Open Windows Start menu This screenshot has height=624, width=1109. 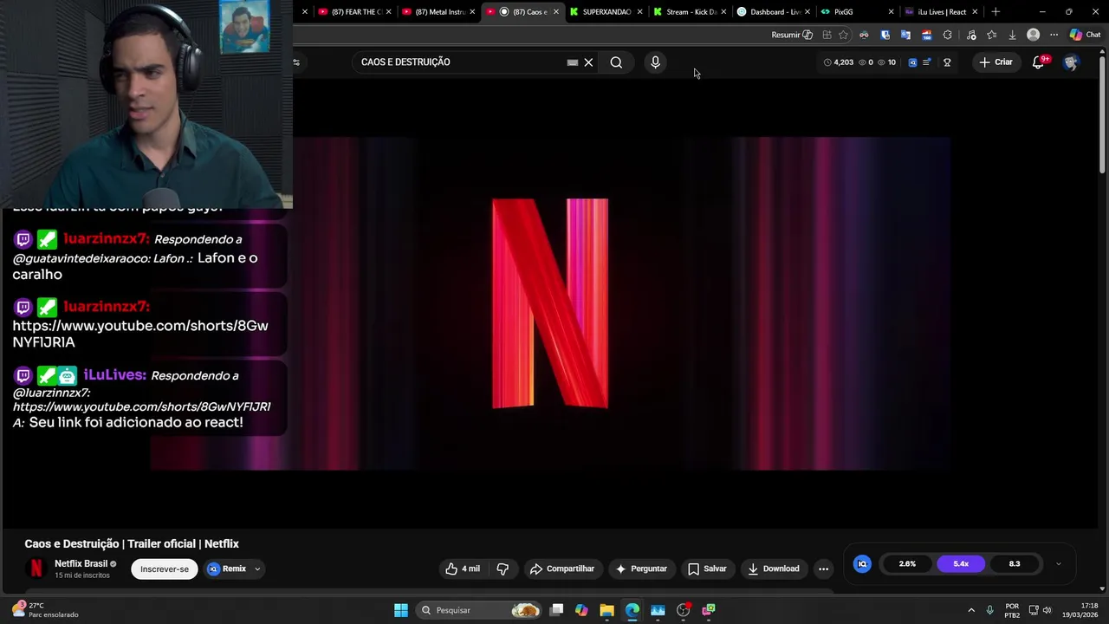point(401,610)
